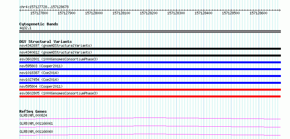This screenshot has width=290, height=139.
Task: Click ruler position 157128200
Action: (149, 13)
